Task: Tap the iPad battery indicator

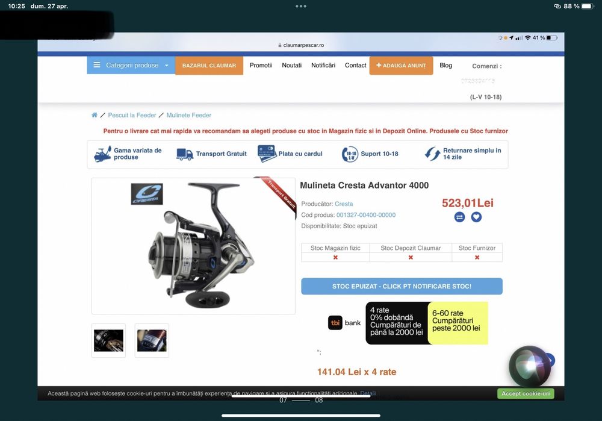Action: point(588,6)
